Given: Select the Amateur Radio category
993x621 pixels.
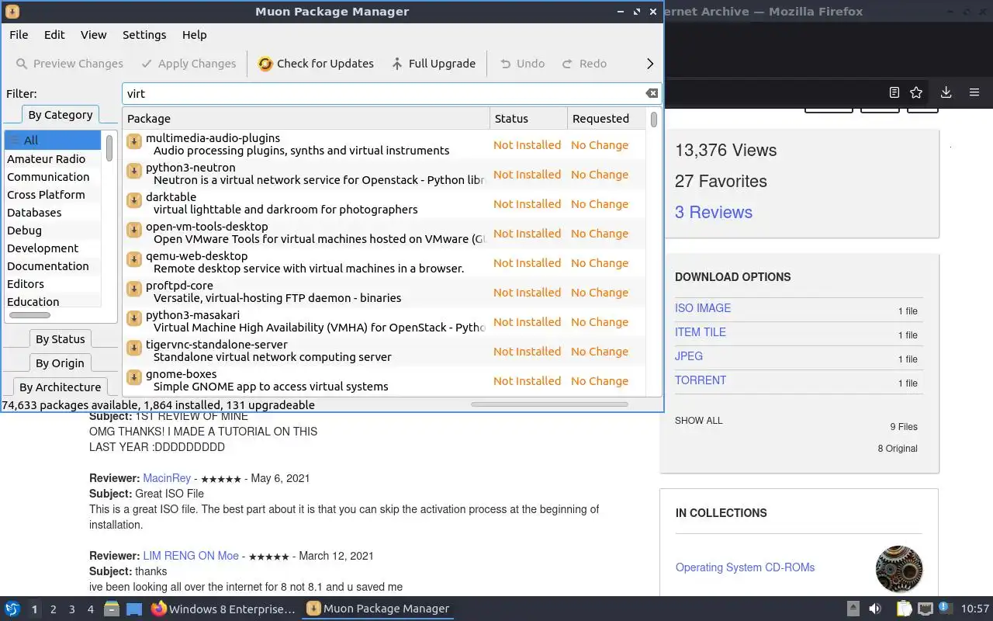Looking at the screenshot, I should pyautogui.click(x=53, y=159).
